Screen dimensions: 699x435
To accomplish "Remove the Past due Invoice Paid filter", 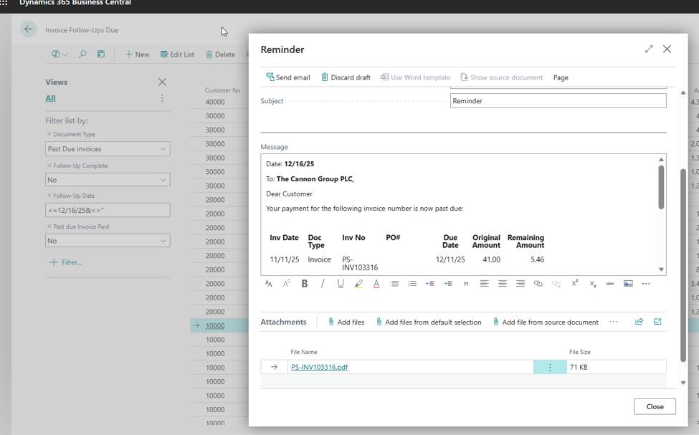I will tap(49, 226).
